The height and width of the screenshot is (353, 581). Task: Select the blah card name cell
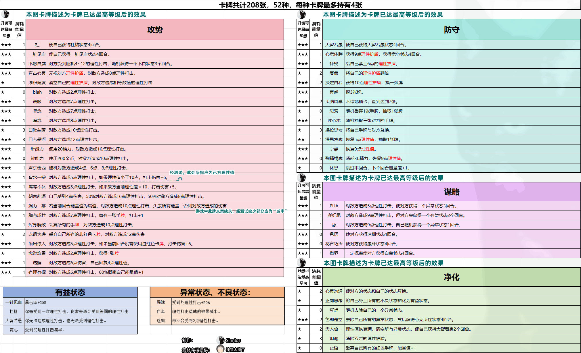[x=37, y=92]
